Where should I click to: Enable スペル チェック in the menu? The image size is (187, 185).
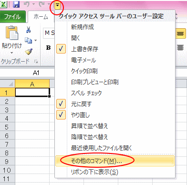coord(115,93)
